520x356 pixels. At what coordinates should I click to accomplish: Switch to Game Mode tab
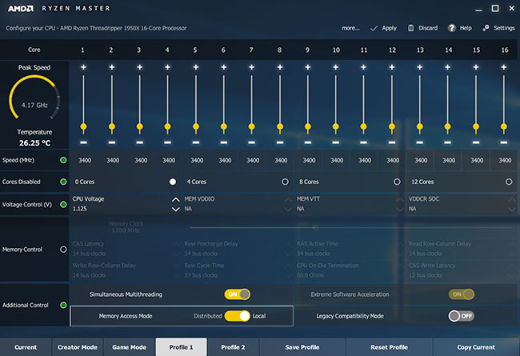130,347
